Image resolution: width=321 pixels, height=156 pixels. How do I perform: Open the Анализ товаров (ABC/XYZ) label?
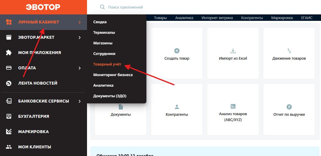(x=233, y=117)
